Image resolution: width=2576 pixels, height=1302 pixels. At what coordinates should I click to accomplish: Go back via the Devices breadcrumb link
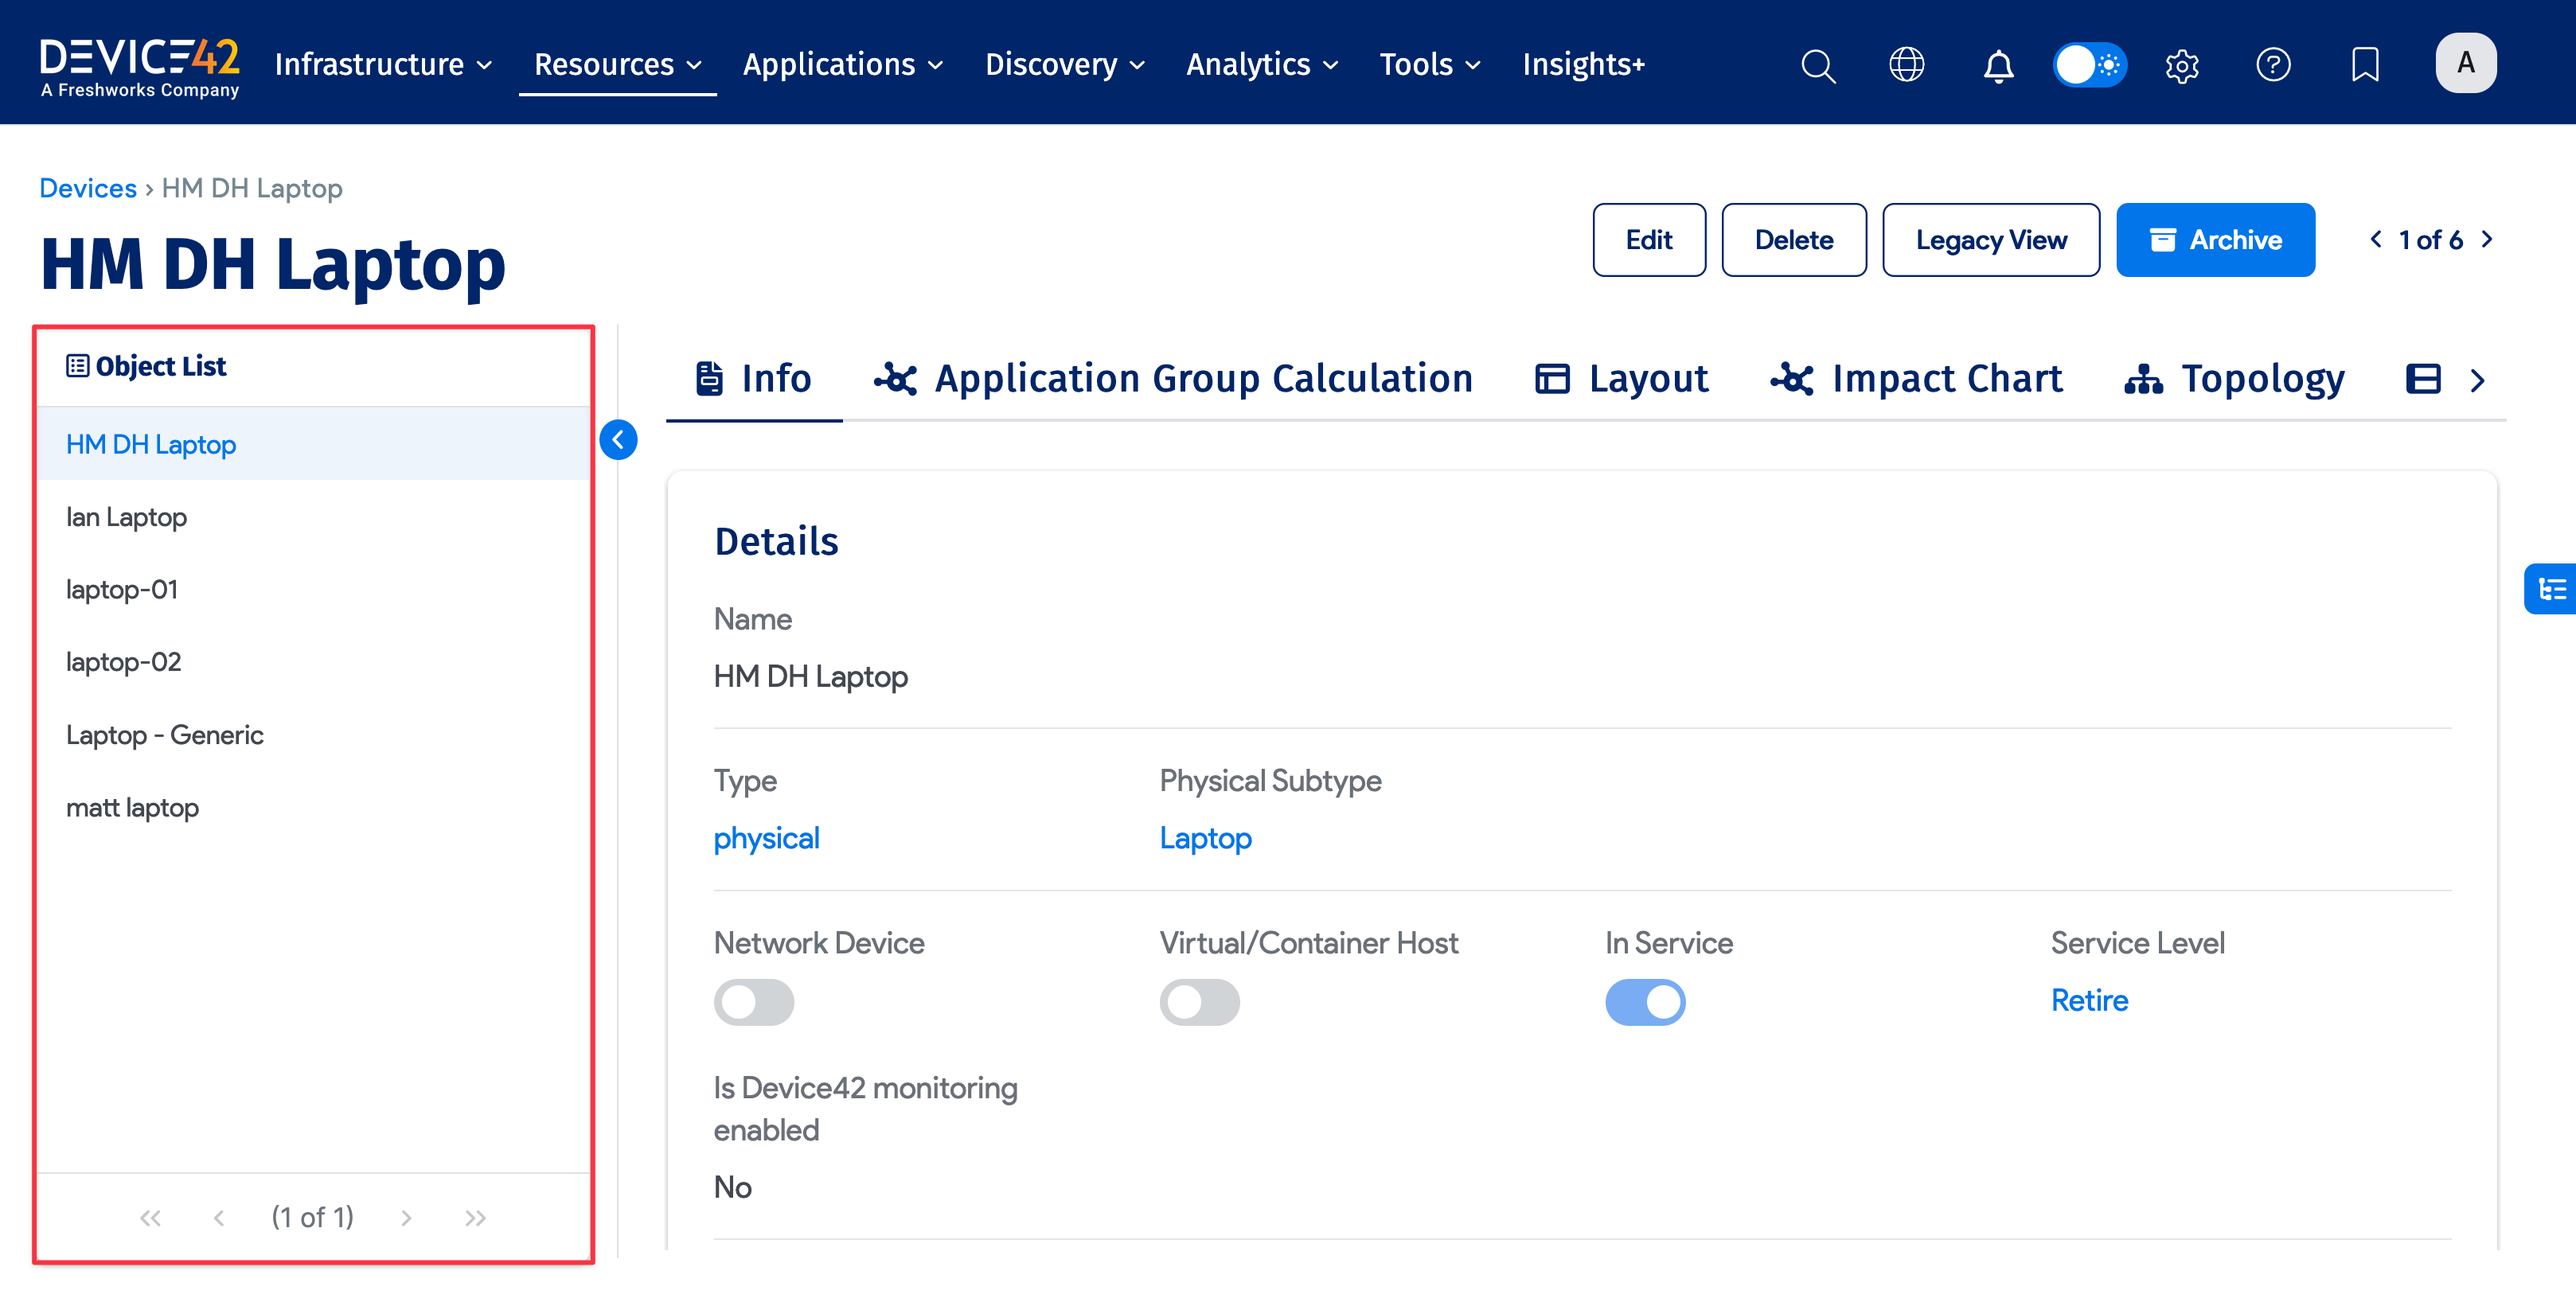coord(88,188)
